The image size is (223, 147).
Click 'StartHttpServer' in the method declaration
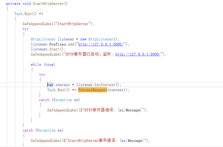[x=48, y=4]
